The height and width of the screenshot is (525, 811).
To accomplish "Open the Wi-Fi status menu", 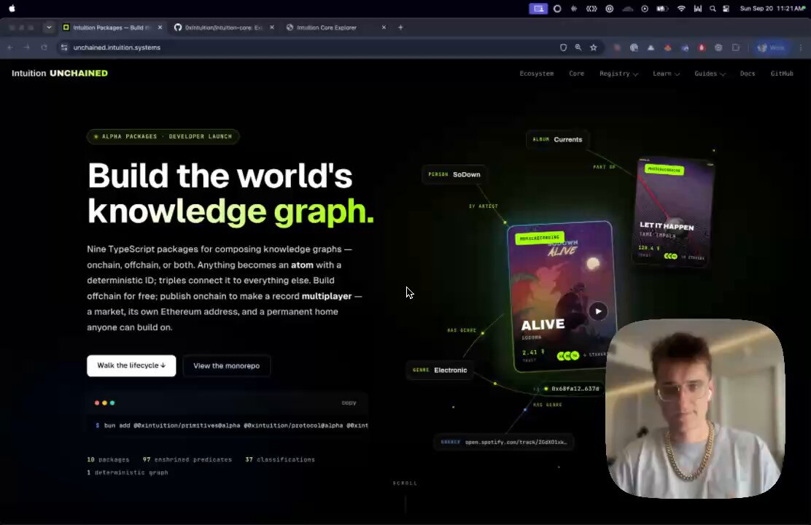I will point(681,8).
